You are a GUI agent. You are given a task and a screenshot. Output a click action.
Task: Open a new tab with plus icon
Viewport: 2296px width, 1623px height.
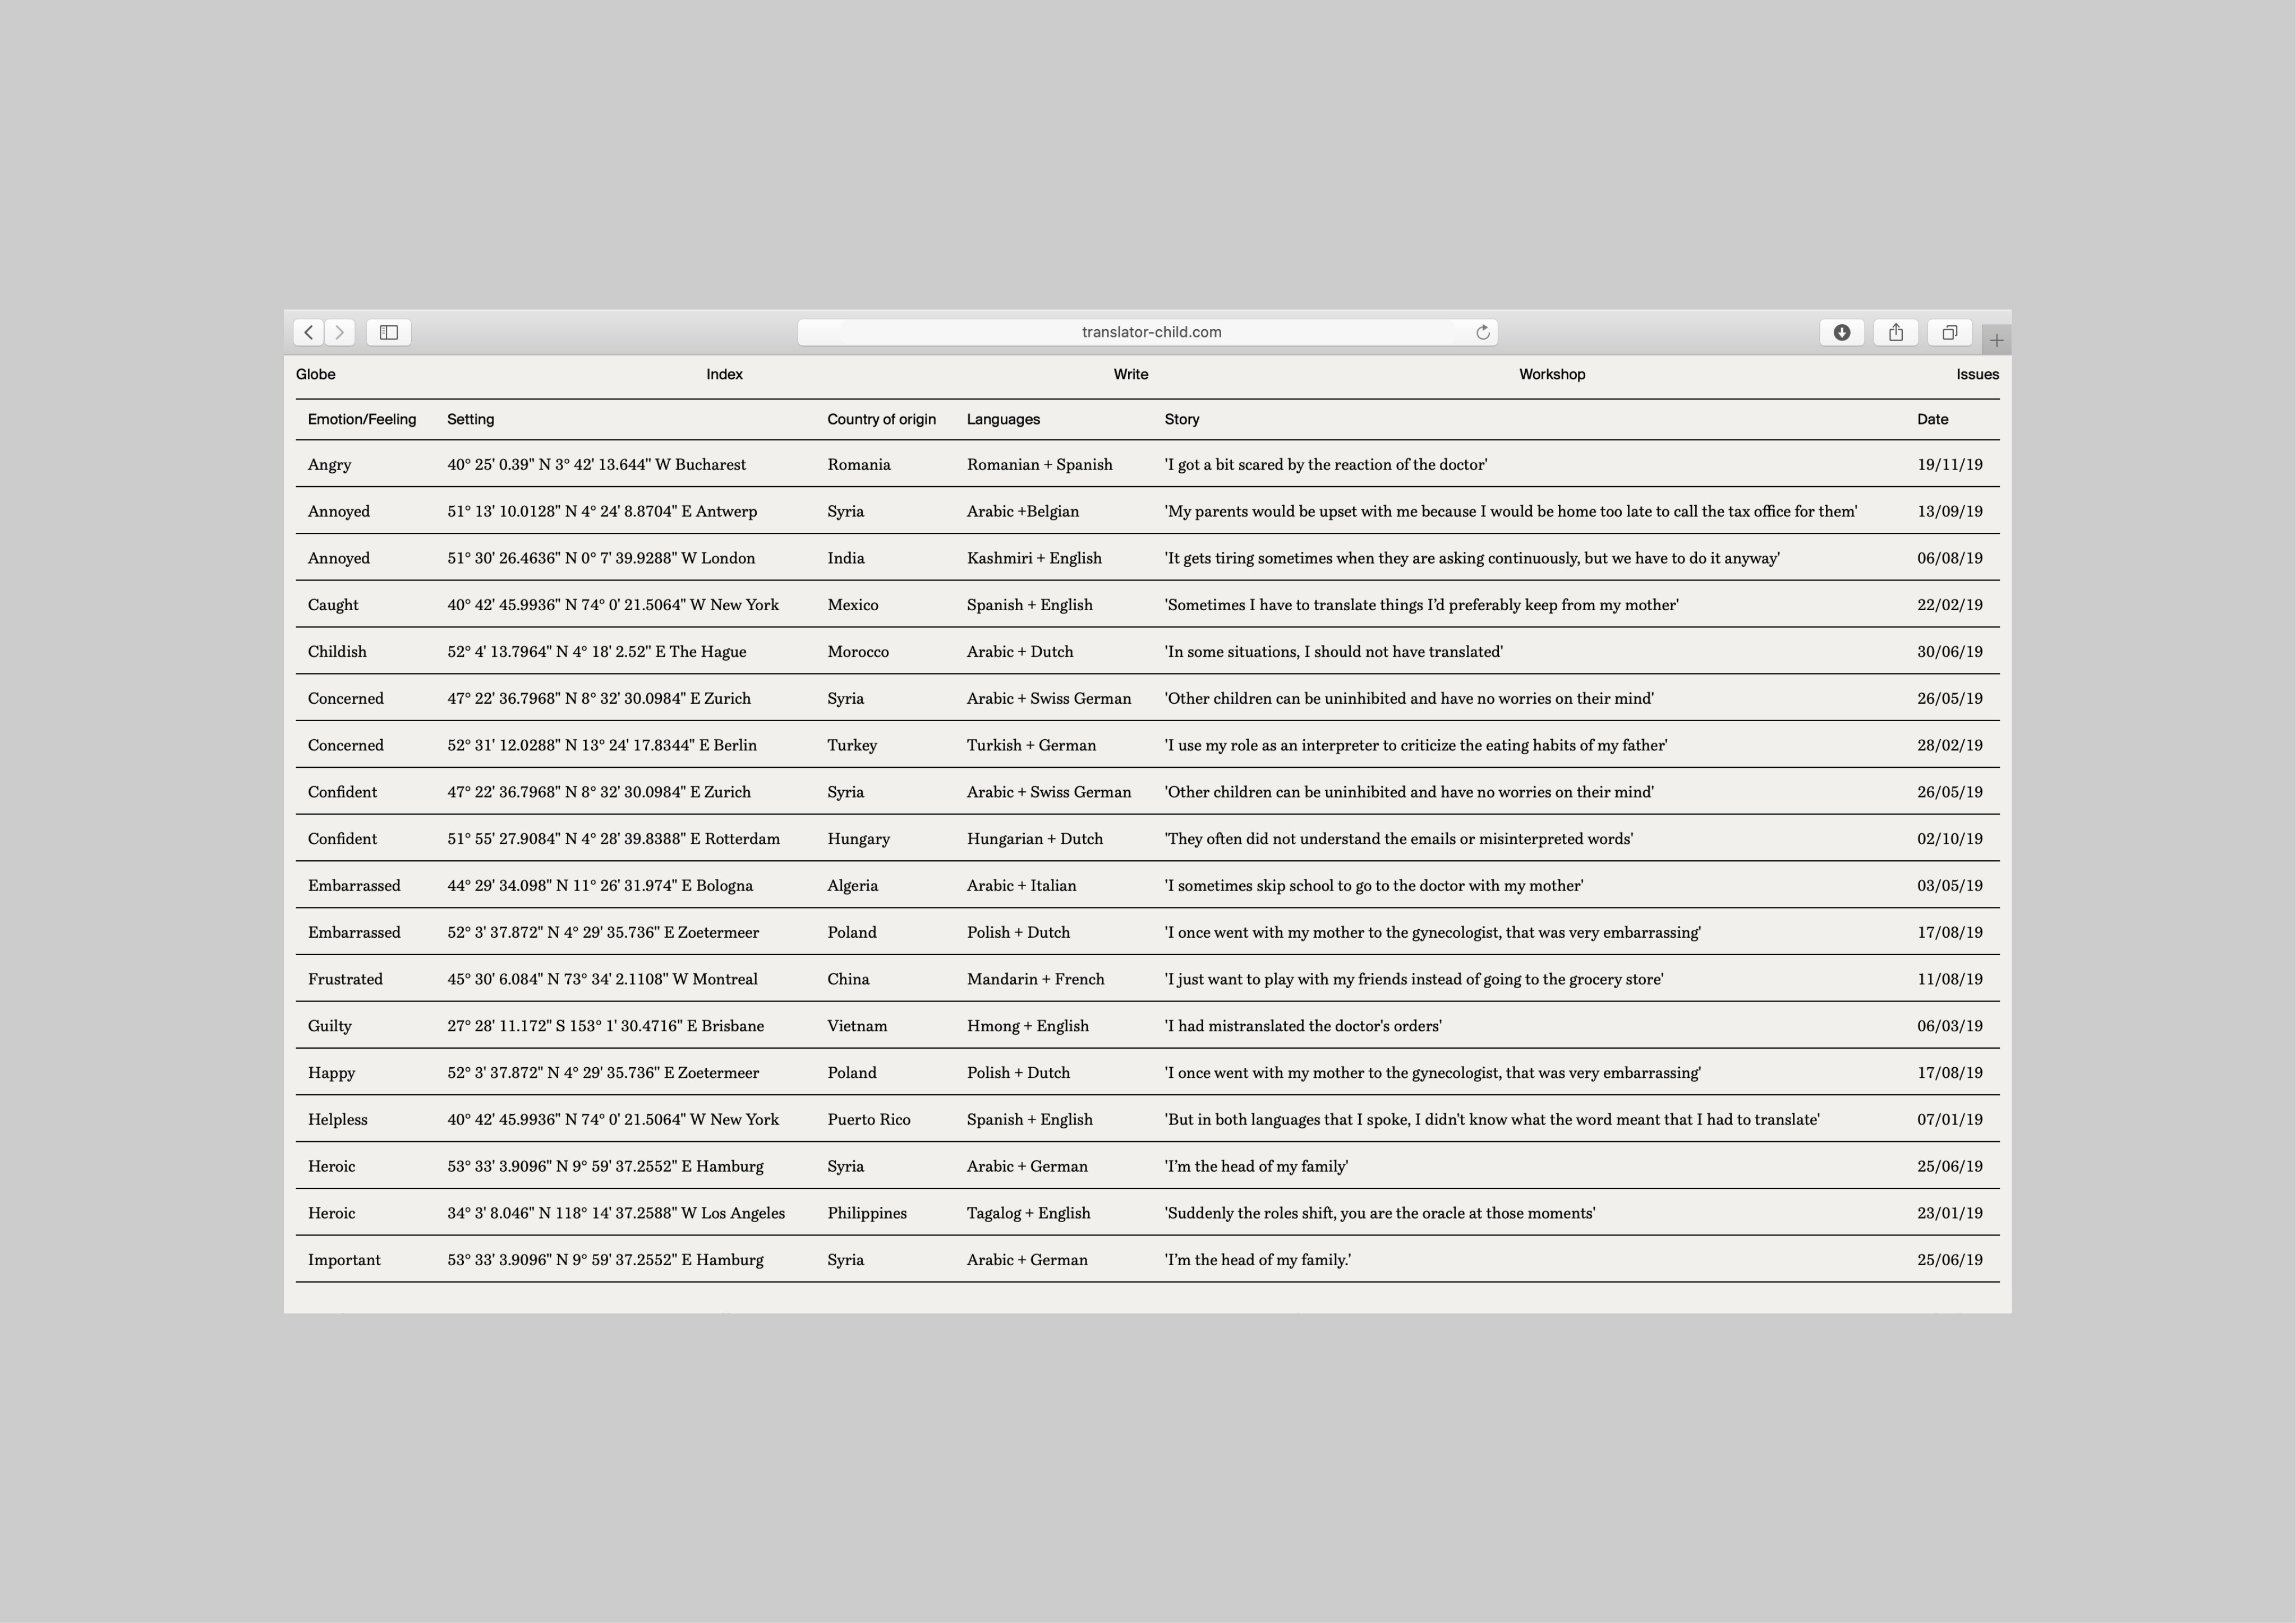pos(1996,340)
